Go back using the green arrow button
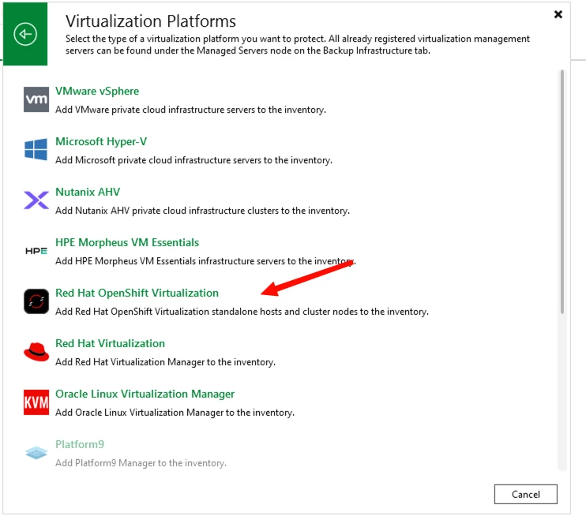 (25, 34)
